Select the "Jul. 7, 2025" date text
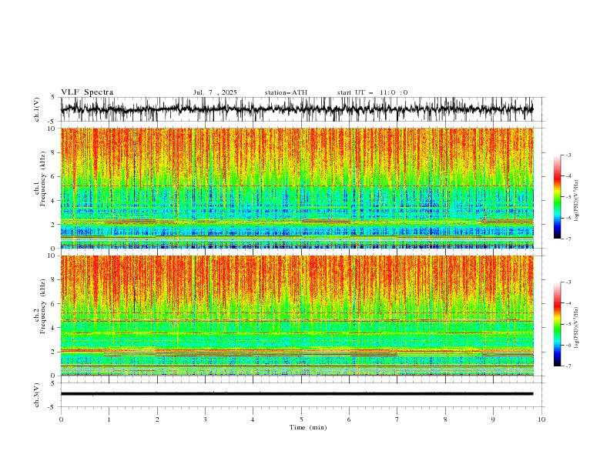The width and height of the screenshot is (610, 471). tap(215, 92)
